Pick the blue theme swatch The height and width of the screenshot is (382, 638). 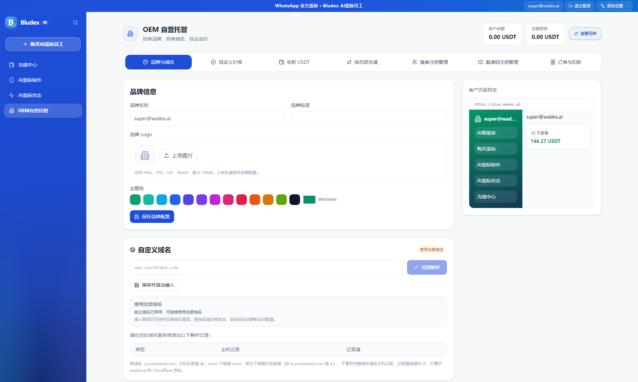(x=175, y=200)
